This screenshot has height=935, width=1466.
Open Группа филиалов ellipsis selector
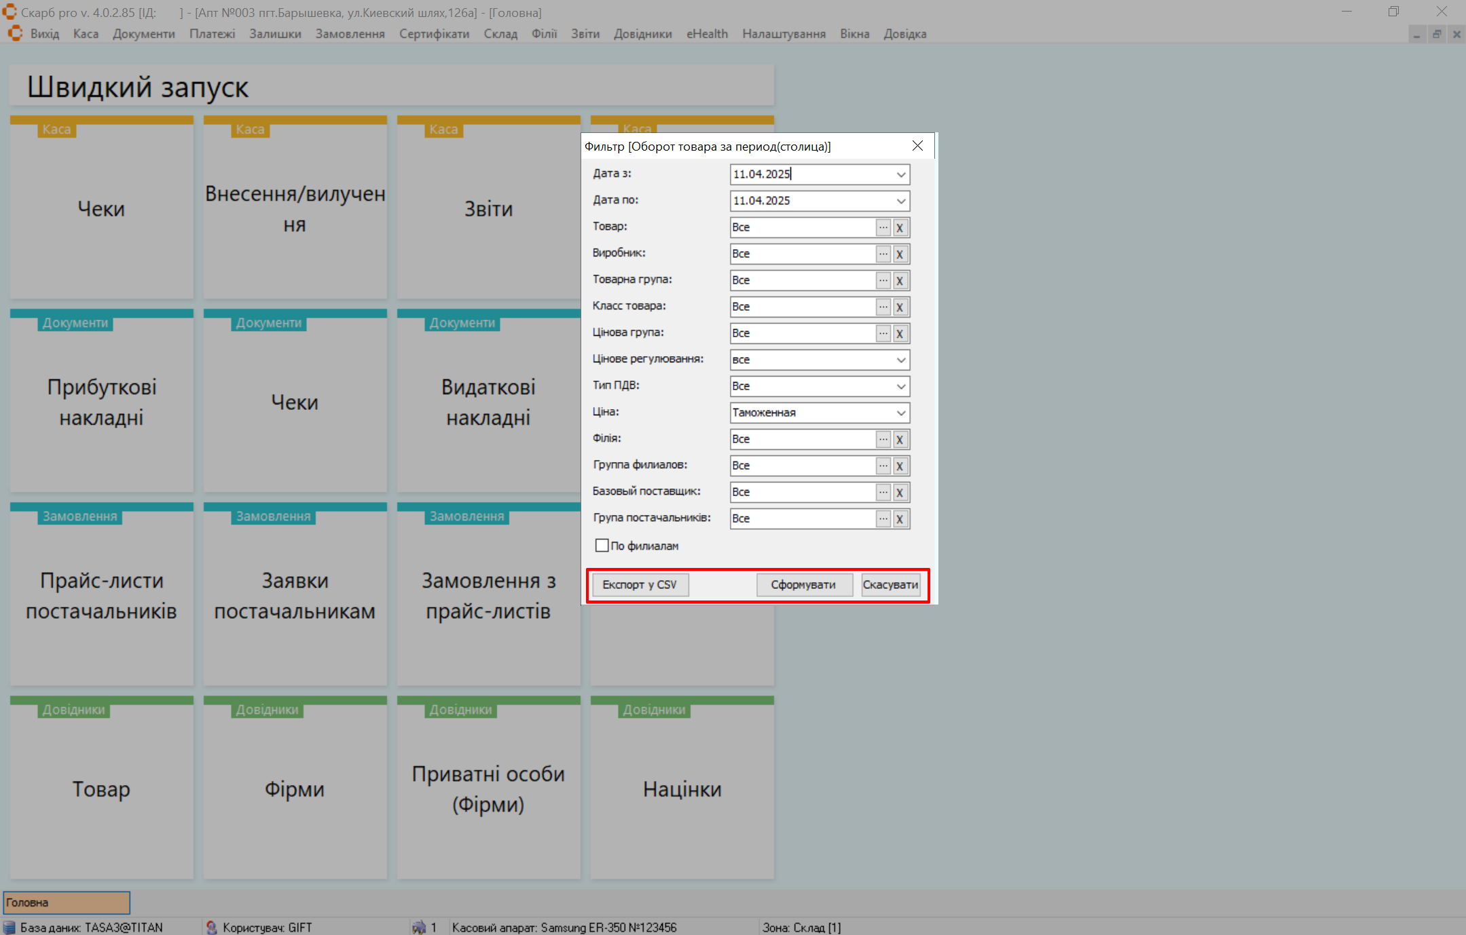point(883,465)
